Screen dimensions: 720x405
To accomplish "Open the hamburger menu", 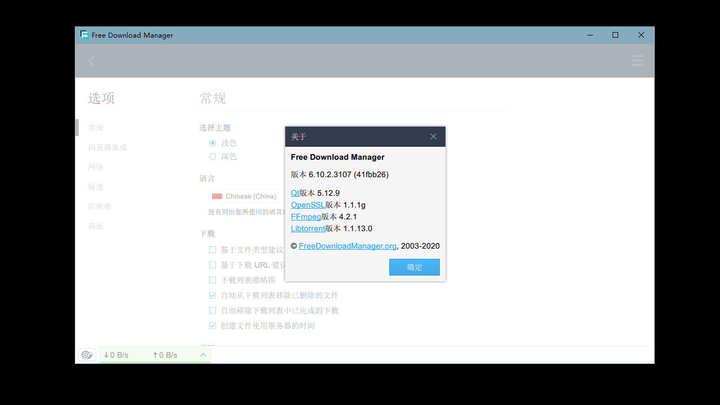I will (637, 60).
